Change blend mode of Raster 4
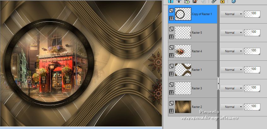The image size is (267, 129). pyautogui.click(x=231, y=51)
